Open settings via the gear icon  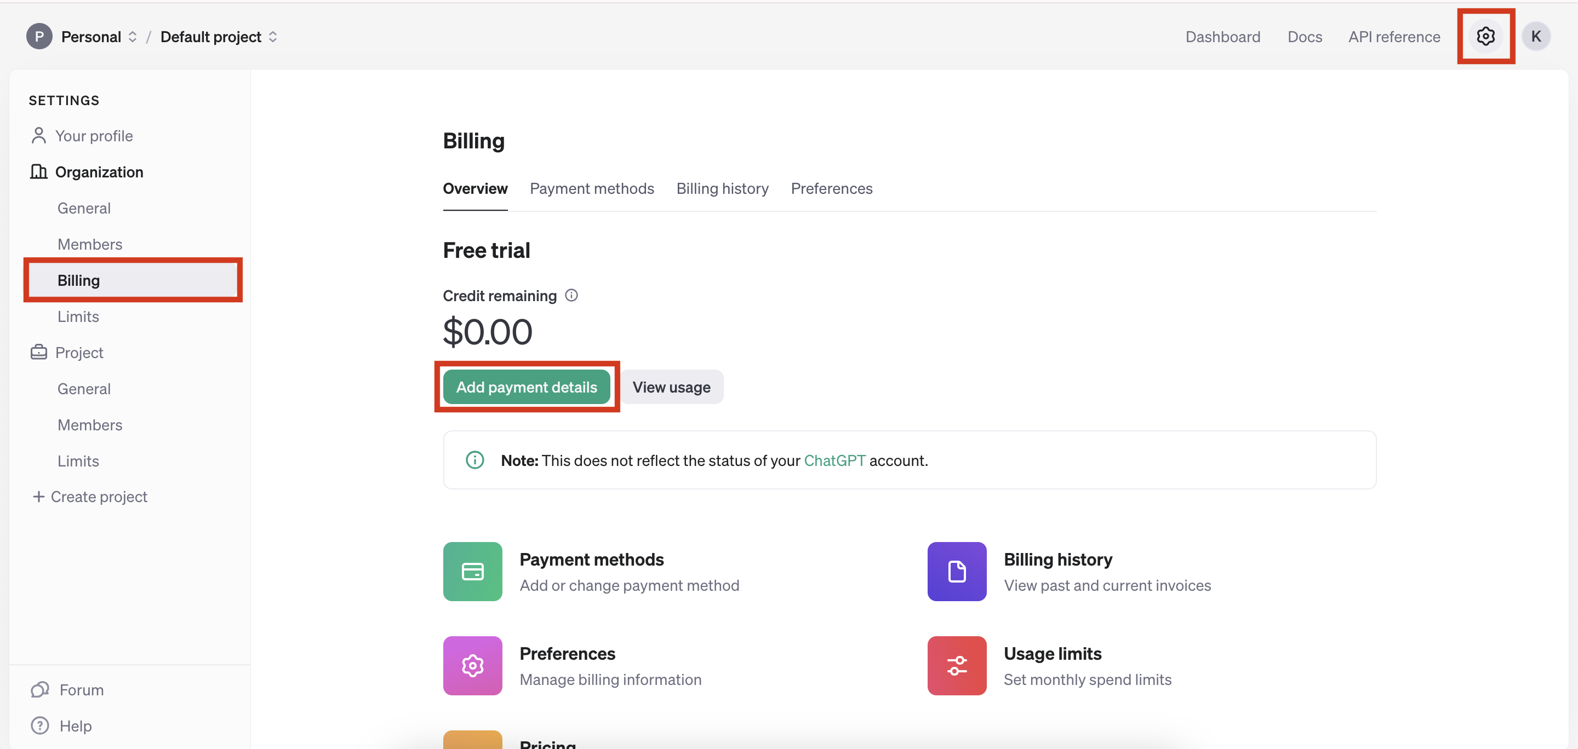[1485, 37]
